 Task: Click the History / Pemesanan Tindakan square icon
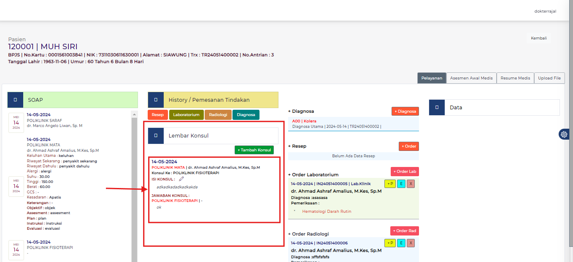pos(156,100)
